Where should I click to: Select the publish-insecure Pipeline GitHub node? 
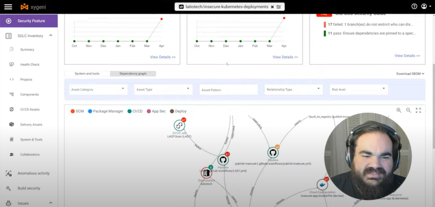click(x=273, y=153)
